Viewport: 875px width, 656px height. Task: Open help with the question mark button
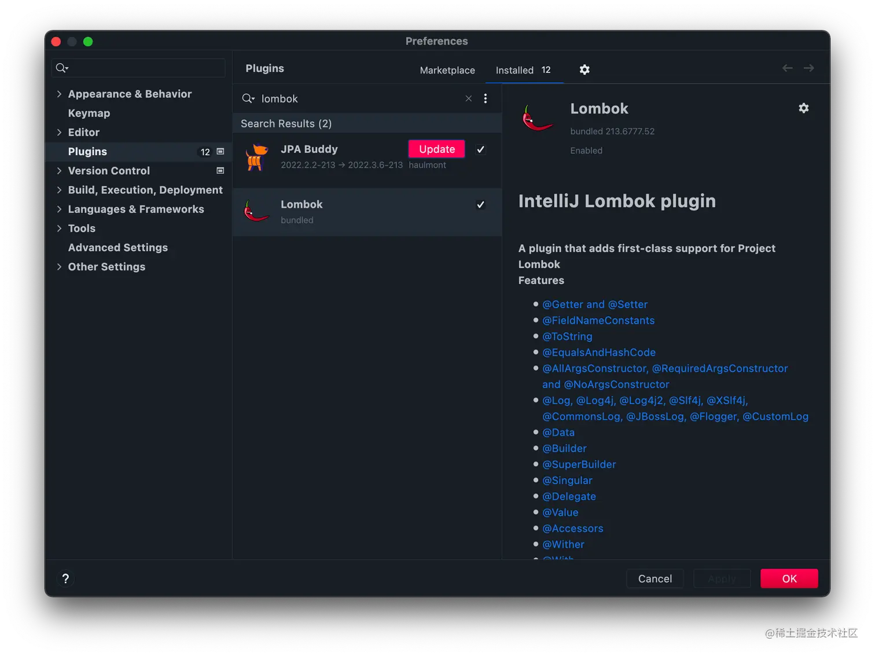(65, 578)
